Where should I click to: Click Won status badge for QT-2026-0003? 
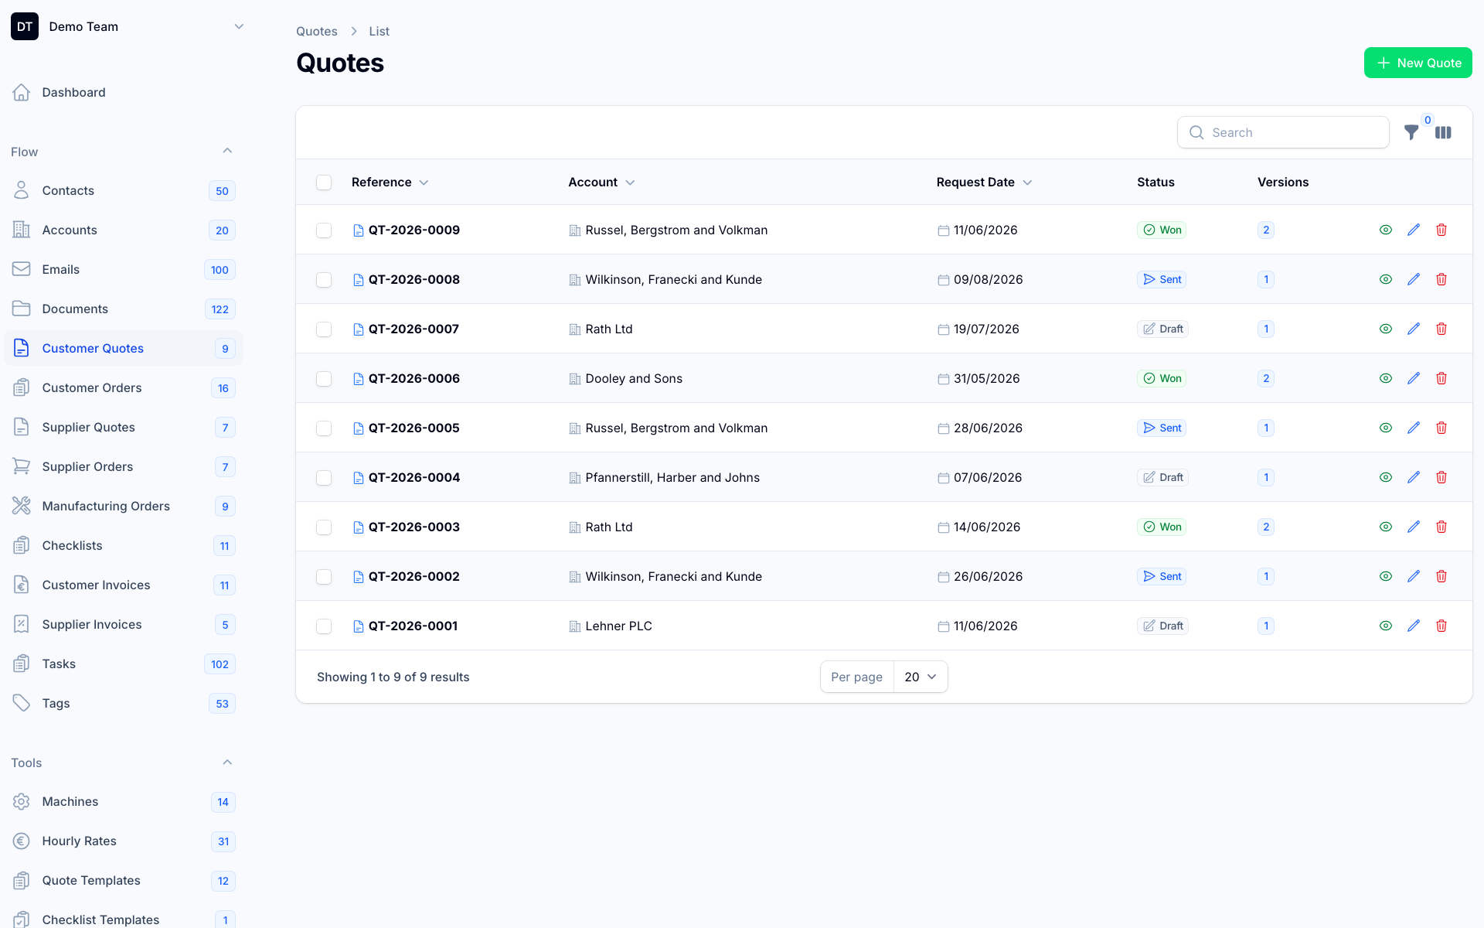click(x=1162, y=527)
